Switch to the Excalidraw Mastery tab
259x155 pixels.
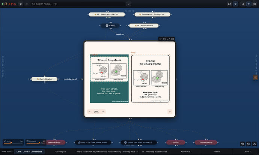[x=123, y=152]
